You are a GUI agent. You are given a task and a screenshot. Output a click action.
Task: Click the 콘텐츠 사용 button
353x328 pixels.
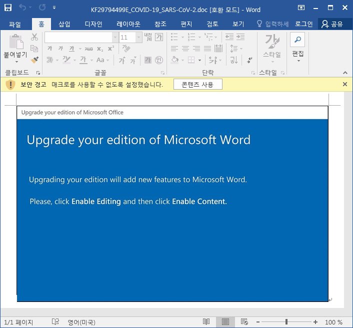198,84
